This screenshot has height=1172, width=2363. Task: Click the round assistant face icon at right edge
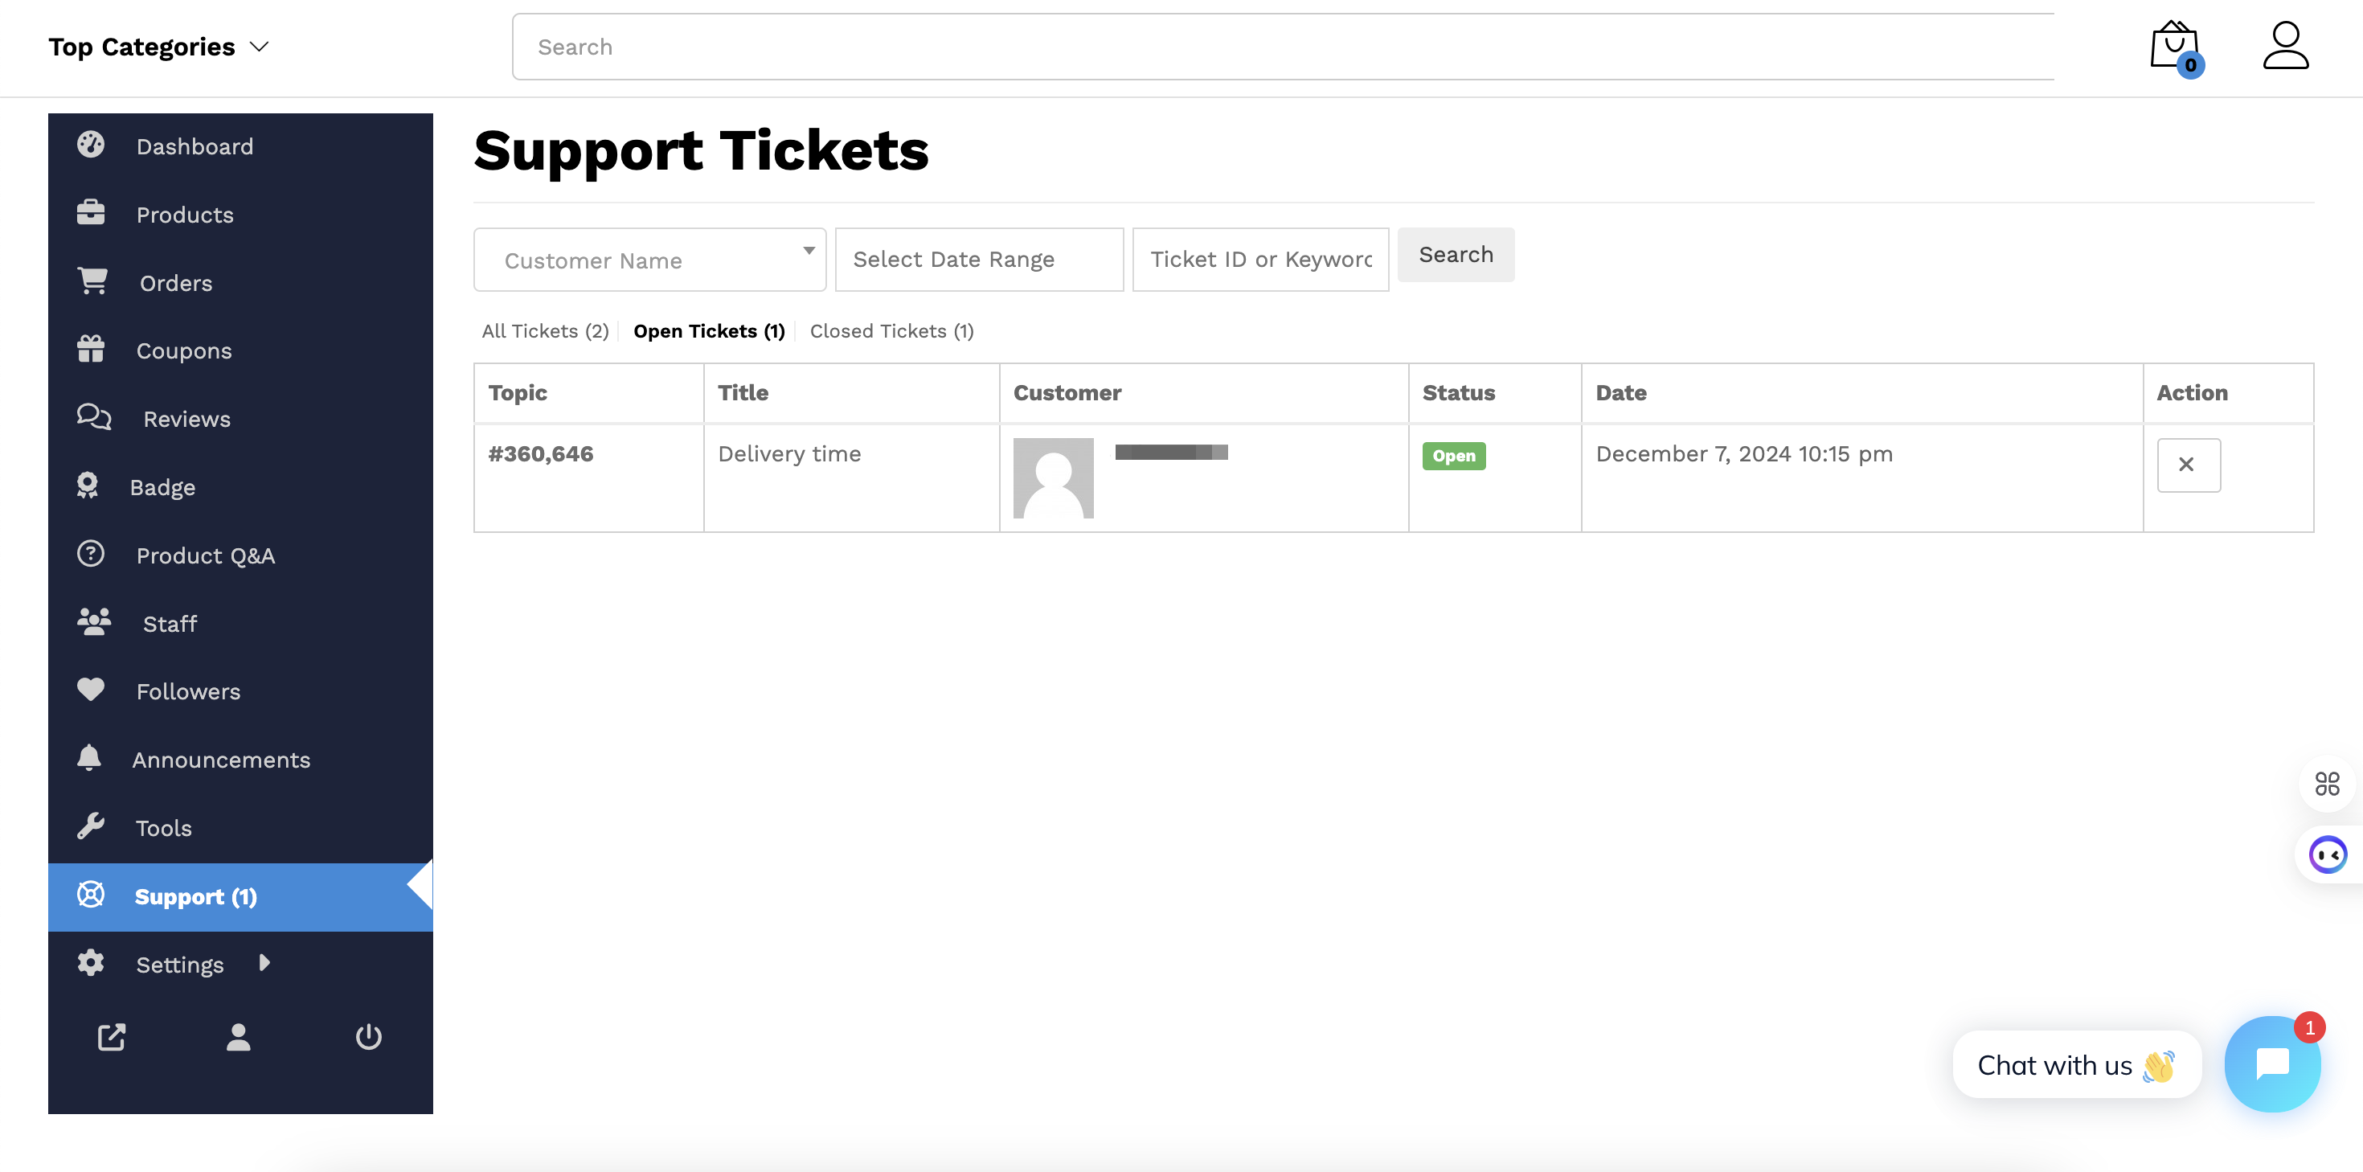tap(2327, 854)
